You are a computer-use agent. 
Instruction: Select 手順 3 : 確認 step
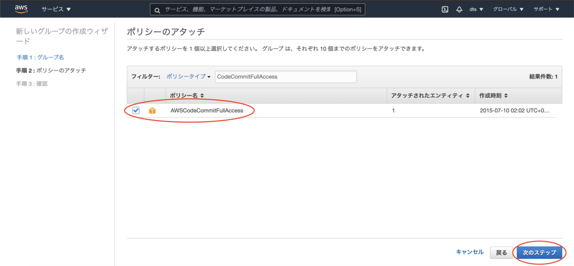click(32, 84)
